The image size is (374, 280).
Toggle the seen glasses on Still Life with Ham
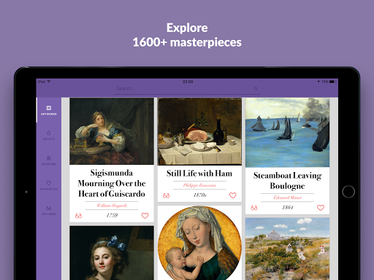click(167, 195)
